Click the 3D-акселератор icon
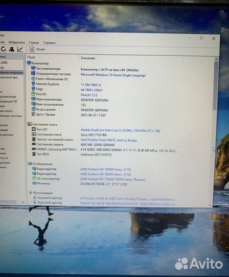This screenshot has width=229, height=277. point(34,179)
